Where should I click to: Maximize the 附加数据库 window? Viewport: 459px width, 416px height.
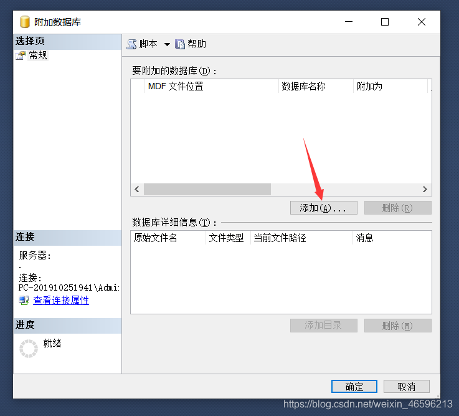click(x=385, y=22)
